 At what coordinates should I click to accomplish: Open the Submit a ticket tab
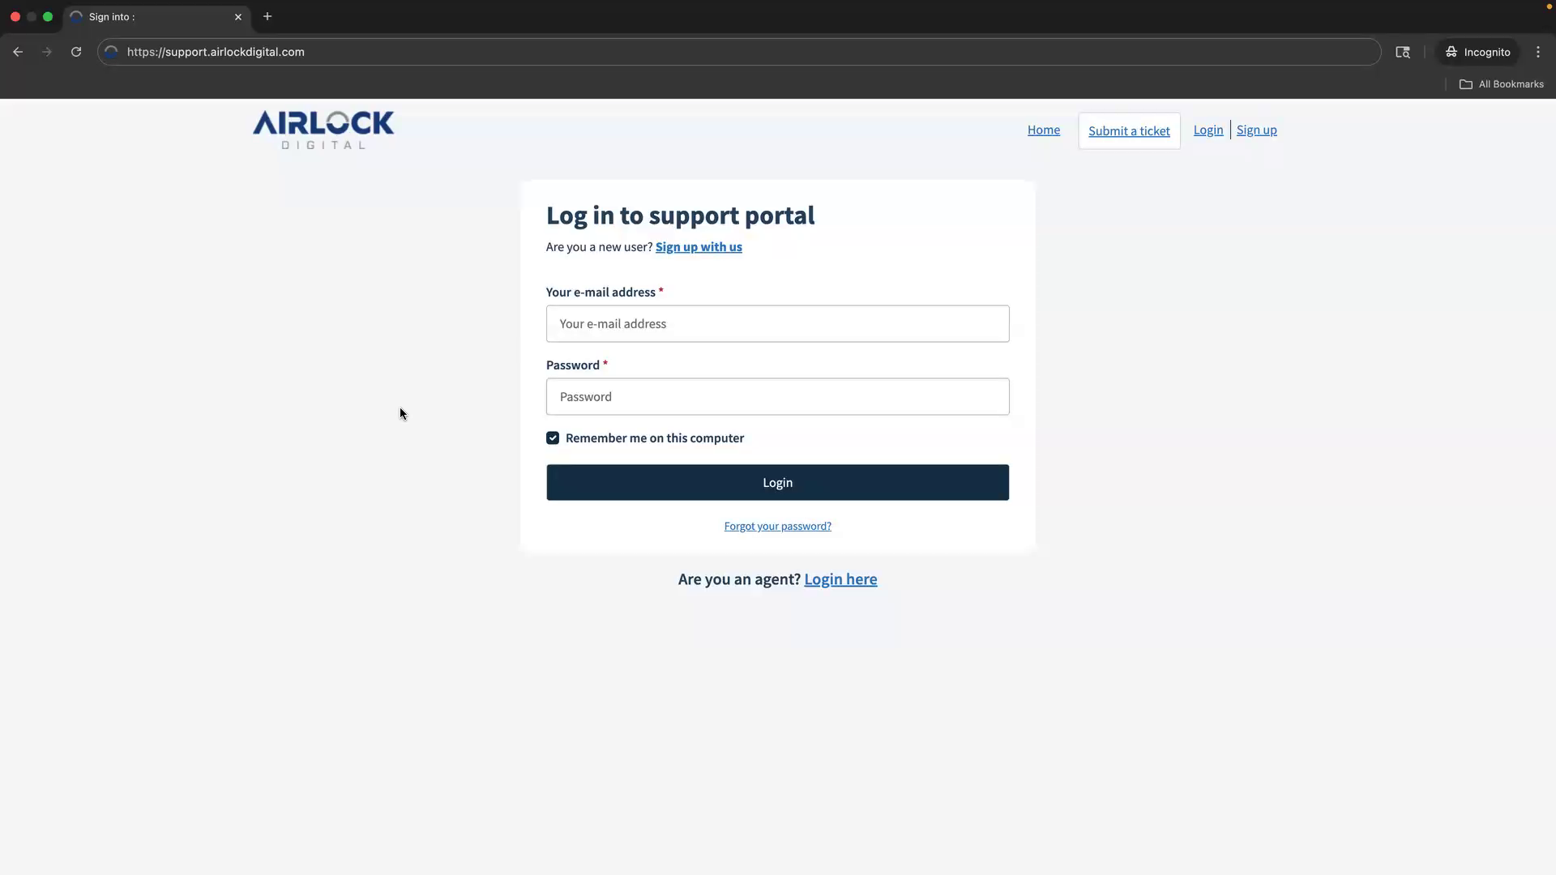click(x=1129, y=130)
